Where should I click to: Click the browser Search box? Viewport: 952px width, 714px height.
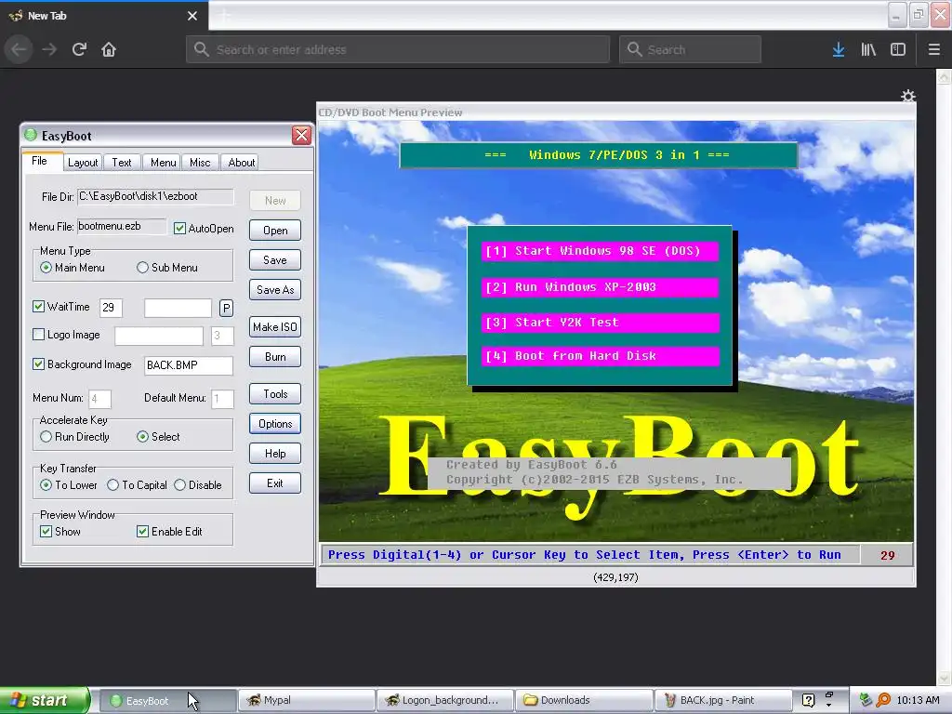coord(690,49)
